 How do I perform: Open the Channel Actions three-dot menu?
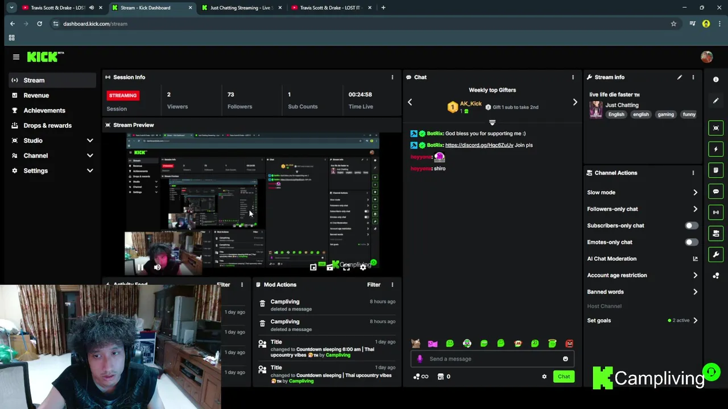tap(693, 173)
